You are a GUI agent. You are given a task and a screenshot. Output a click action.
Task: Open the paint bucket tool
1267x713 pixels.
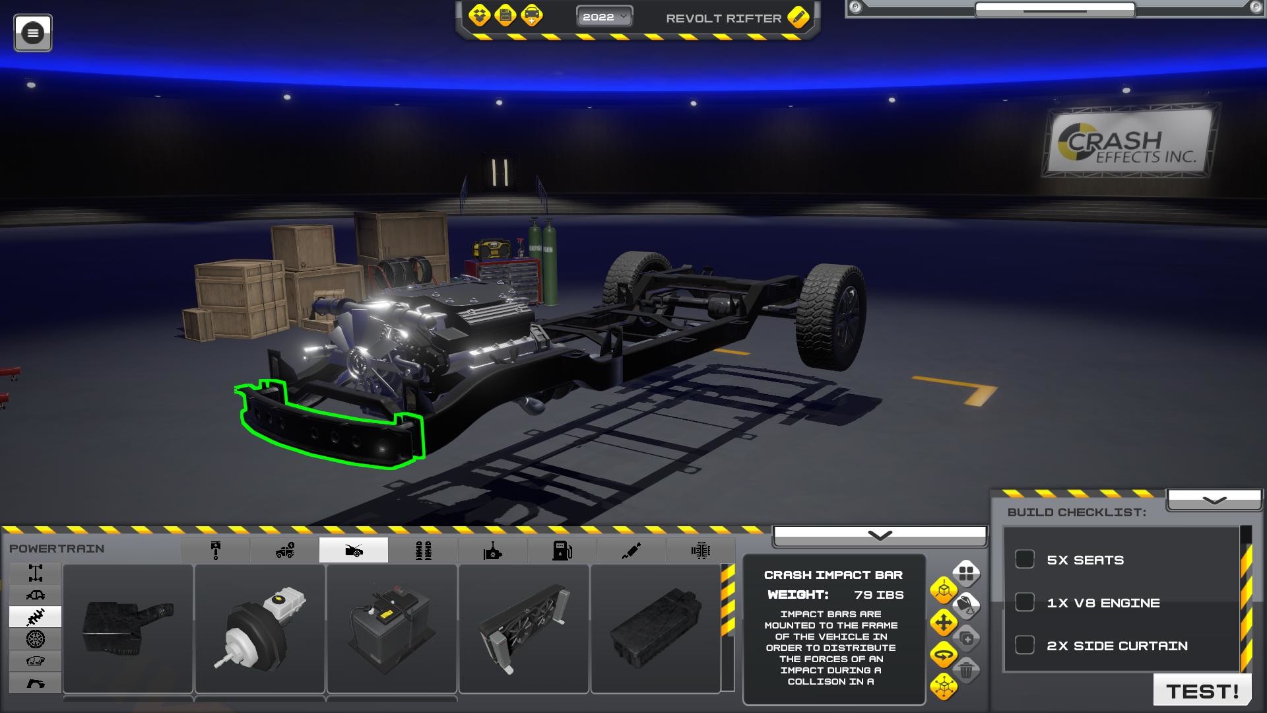point(966,604)
